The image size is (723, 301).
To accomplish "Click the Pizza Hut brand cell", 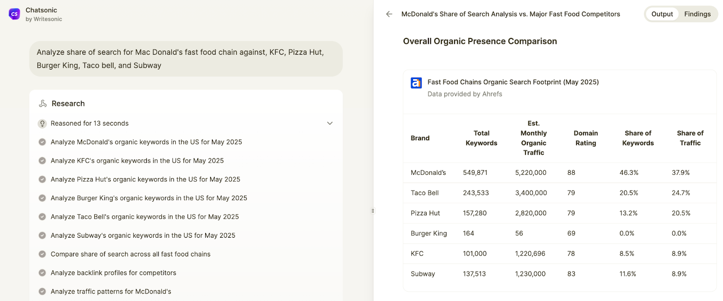I will pos(425,213).
